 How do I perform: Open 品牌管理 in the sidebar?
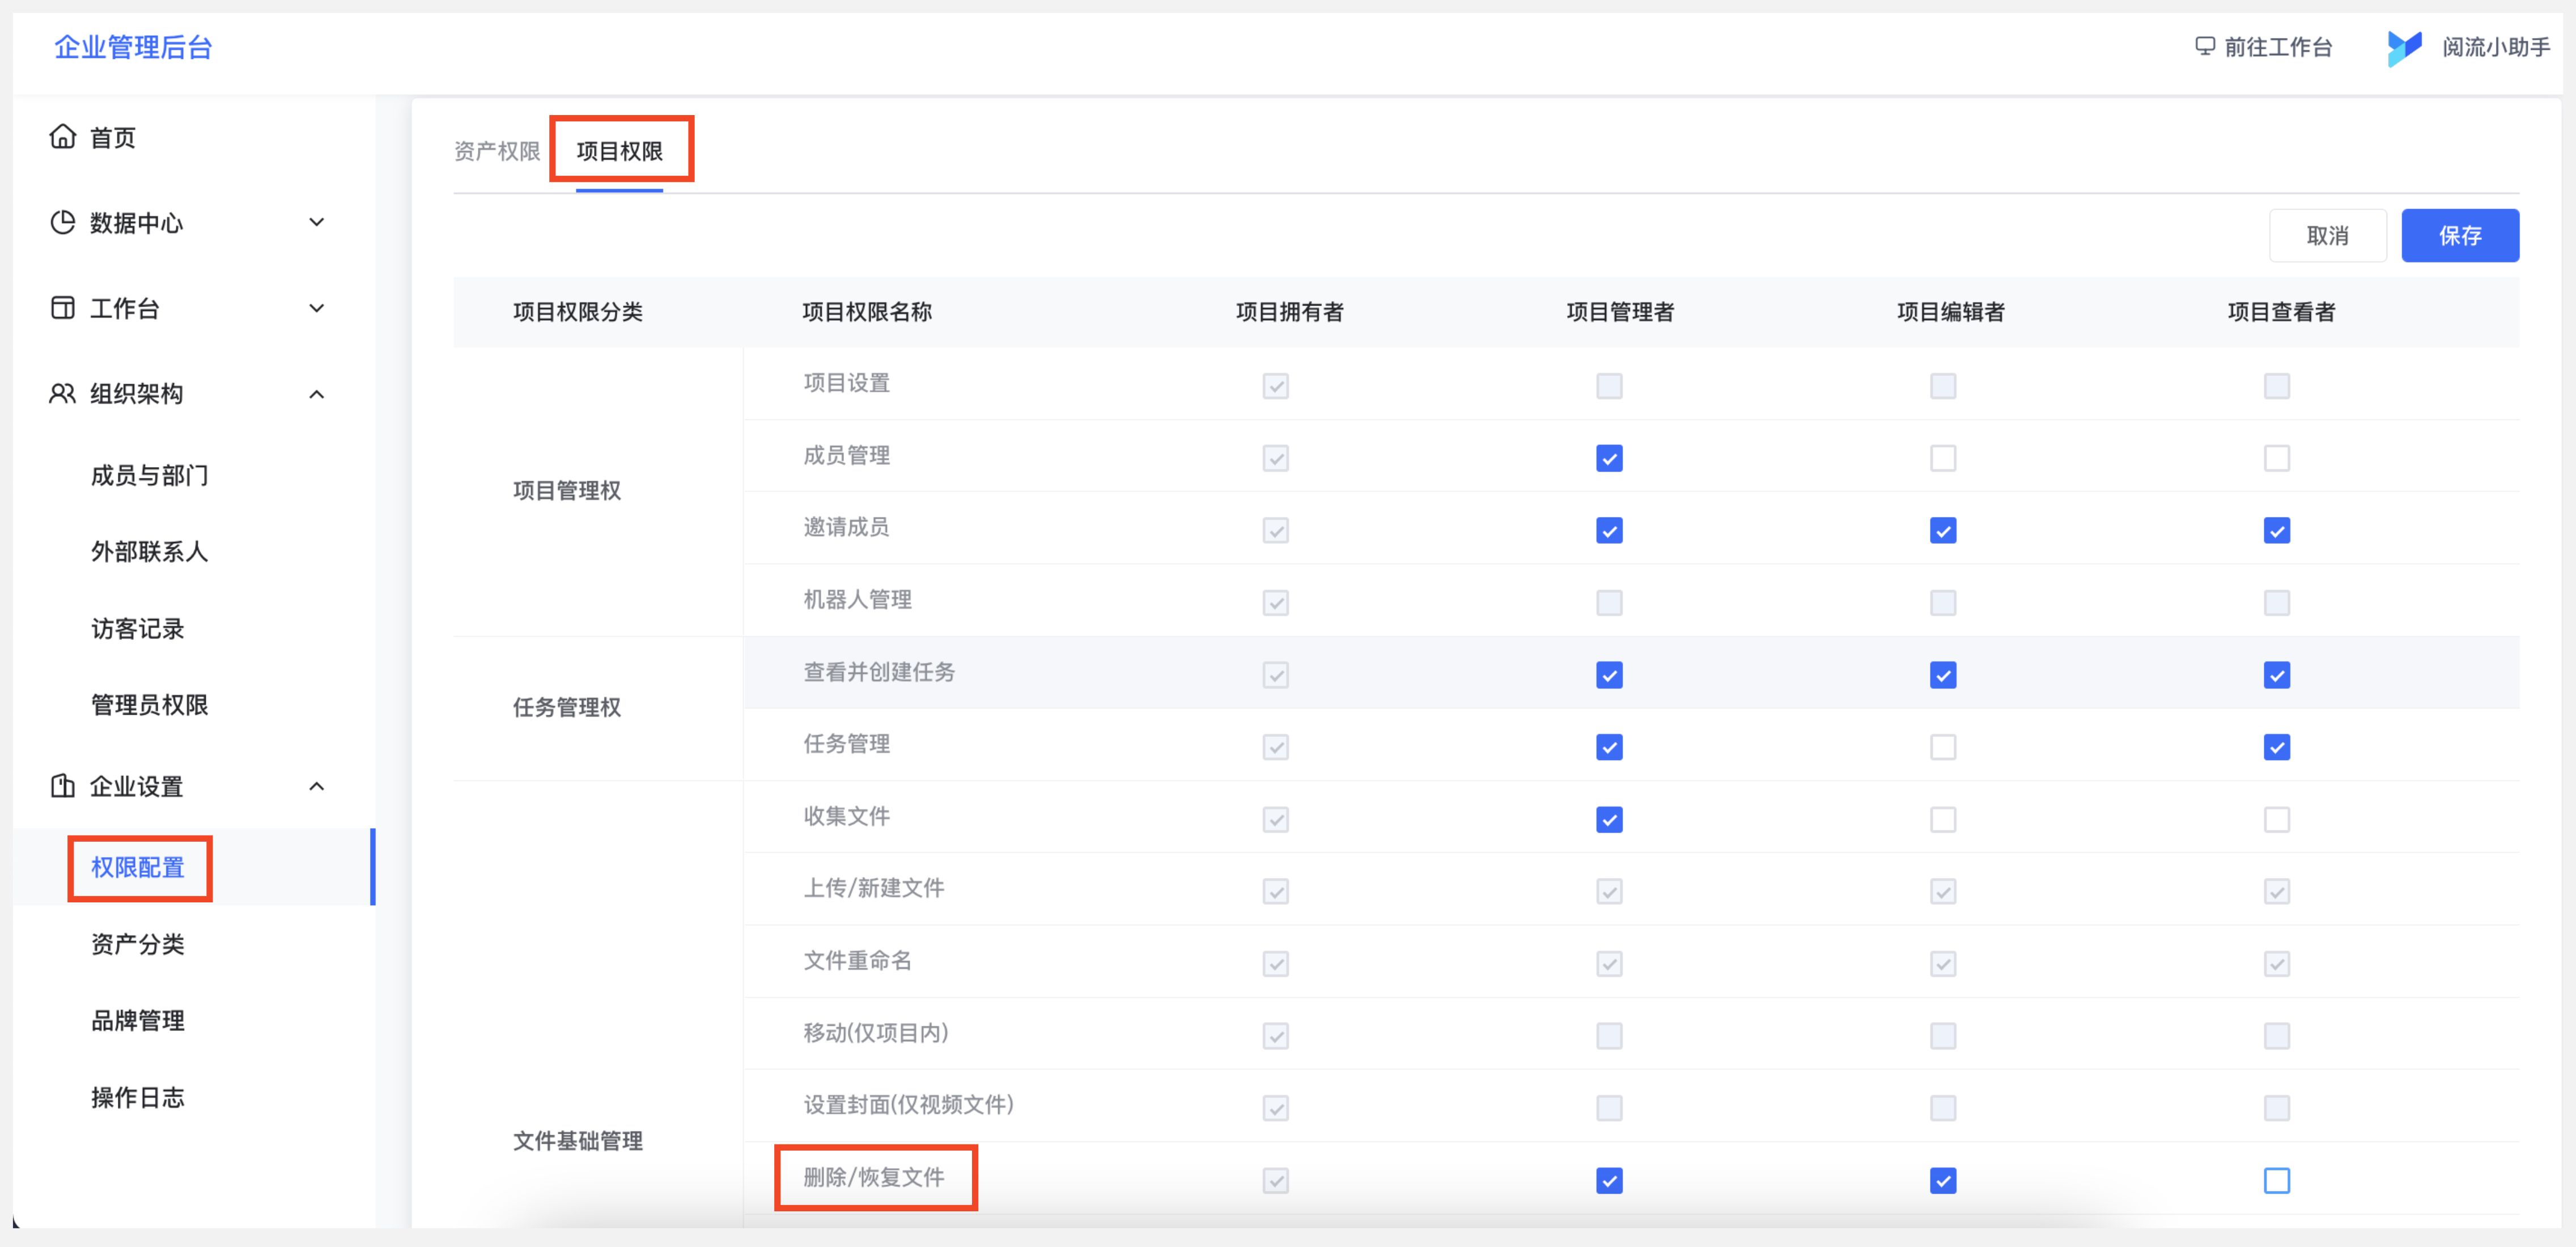point(138,1020)
